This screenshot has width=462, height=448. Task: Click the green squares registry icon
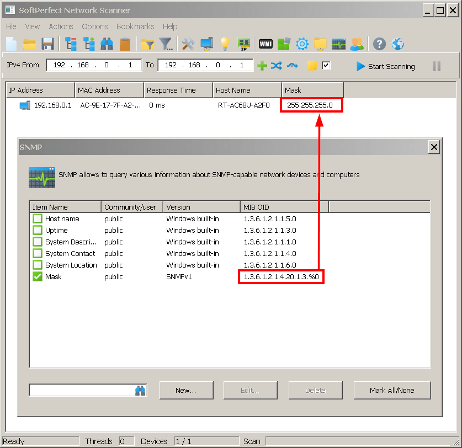click(x=284, y=44)
